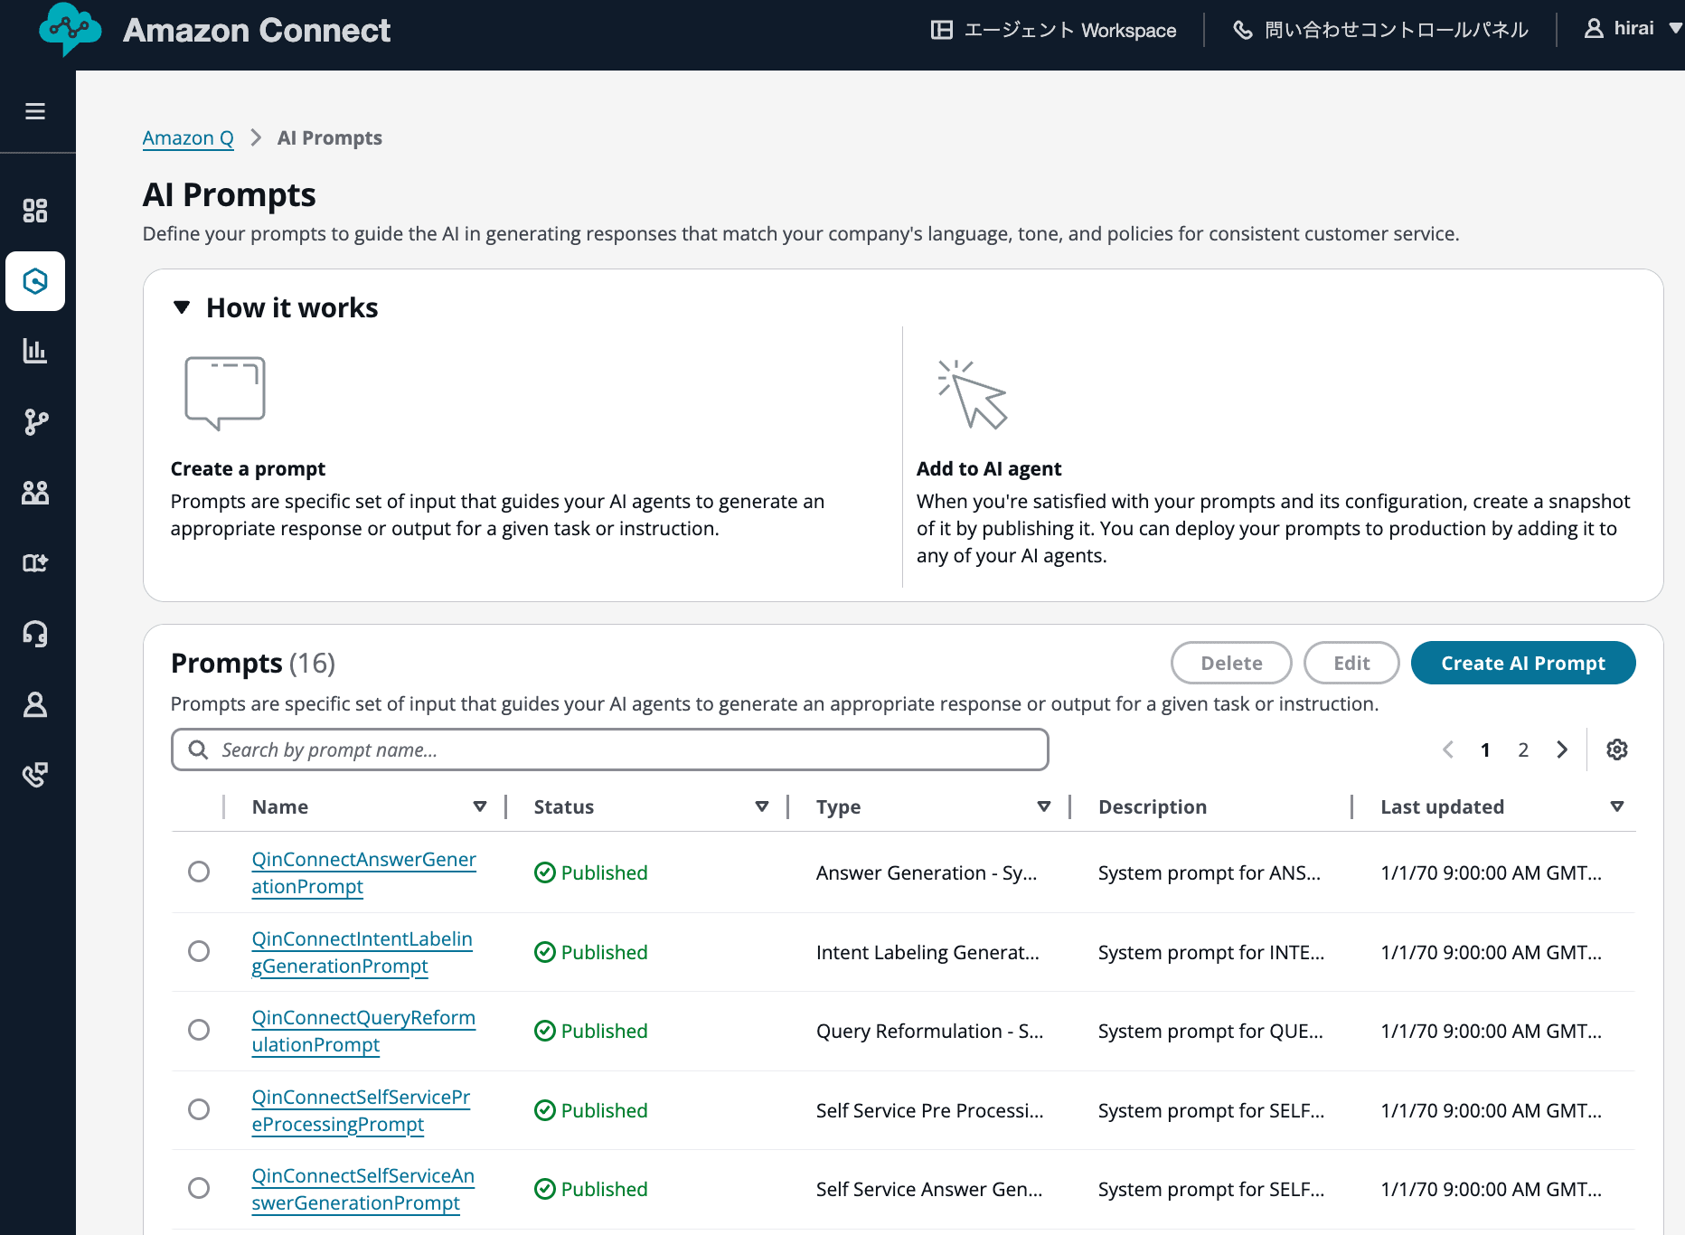Select the Amazon Q hexagon sidebar icon
The height and width of the screenshot is (1235, 1685).
coord(35,281)
